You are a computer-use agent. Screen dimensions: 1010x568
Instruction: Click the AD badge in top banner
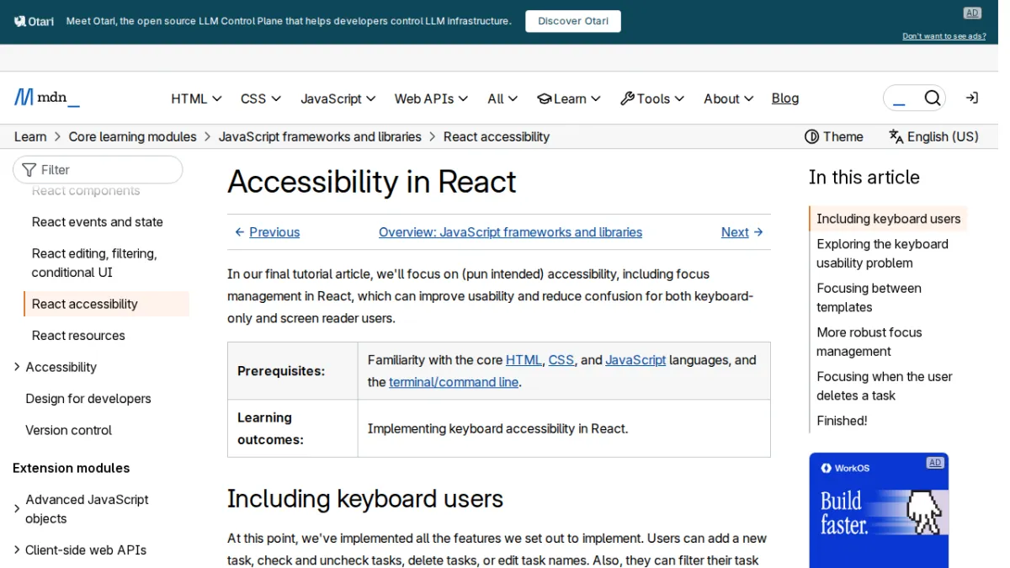pos(972,13)
